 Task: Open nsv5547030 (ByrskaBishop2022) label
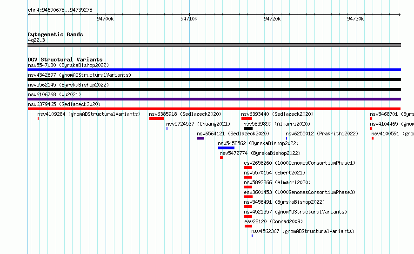point(68,65)
